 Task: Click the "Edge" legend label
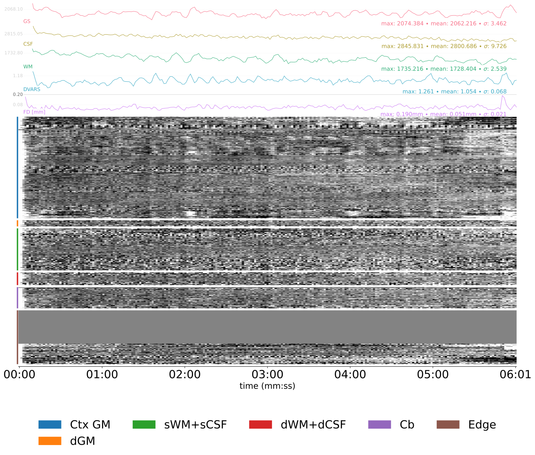click(482, 425)
